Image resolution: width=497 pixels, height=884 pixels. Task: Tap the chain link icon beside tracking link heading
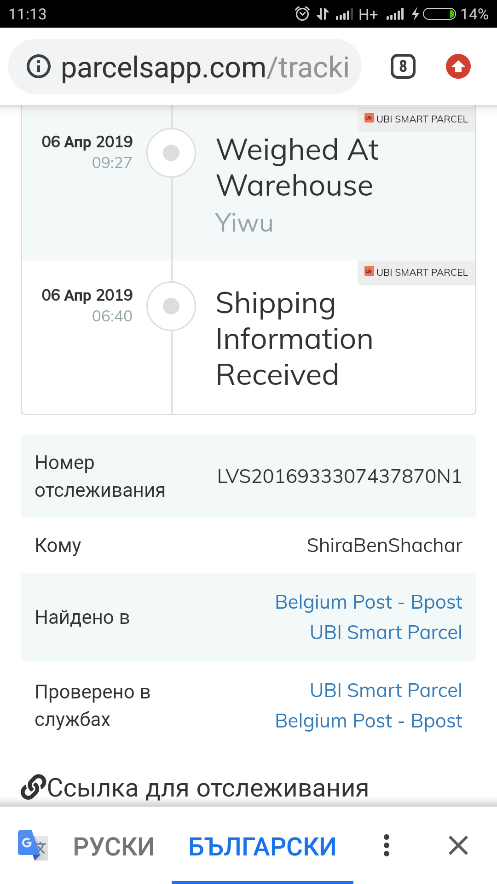point(33,787)
